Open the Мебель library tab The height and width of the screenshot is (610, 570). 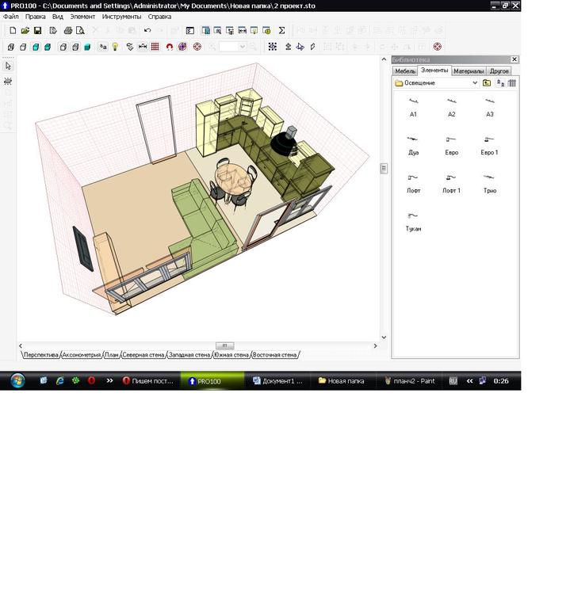(x=405, y=71)
